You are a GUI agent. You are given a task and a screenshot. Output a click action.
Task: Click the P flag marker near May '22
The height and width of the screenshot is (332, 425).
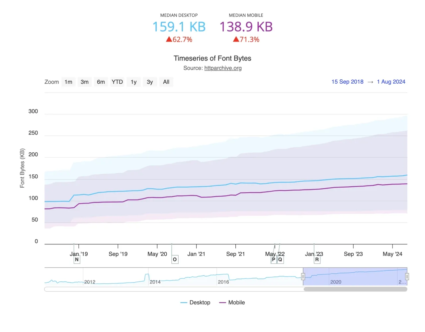tap(274, 260)
